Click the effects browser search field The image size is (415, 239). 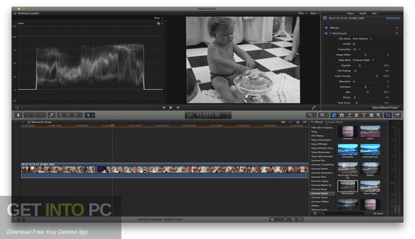coord(342,213)
